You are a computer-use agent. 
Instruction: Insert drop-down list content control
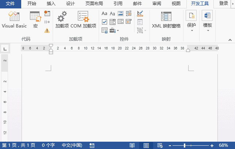click(x=121, y=22)
